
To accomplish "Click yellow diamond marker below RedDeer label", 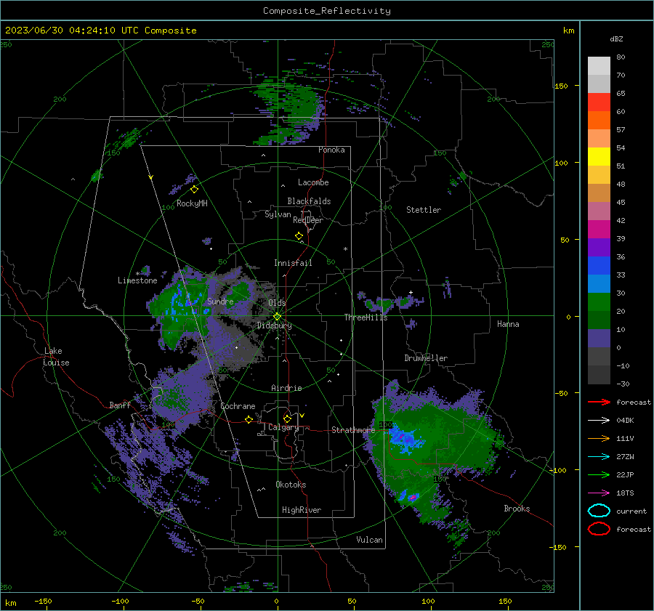I will [x=299, y=236].
